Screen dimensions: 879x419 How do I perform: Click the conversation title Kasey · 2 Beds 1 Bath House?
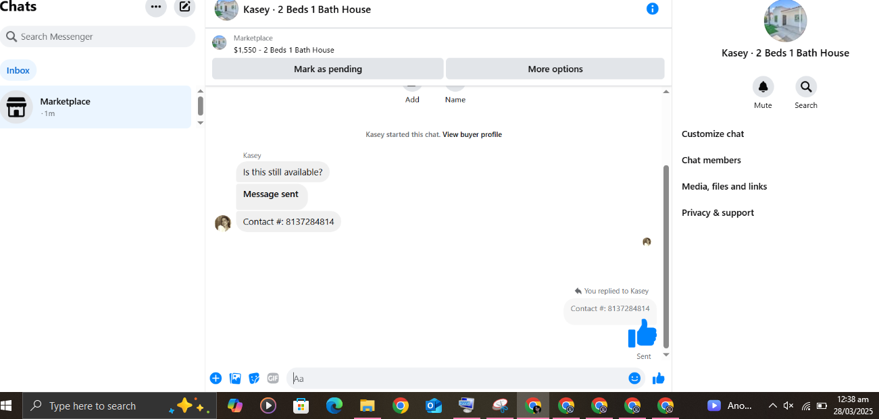coord(307,9)
